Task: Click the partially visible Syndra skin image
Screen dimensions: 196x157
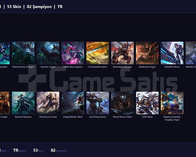Action: coord(5,53)
